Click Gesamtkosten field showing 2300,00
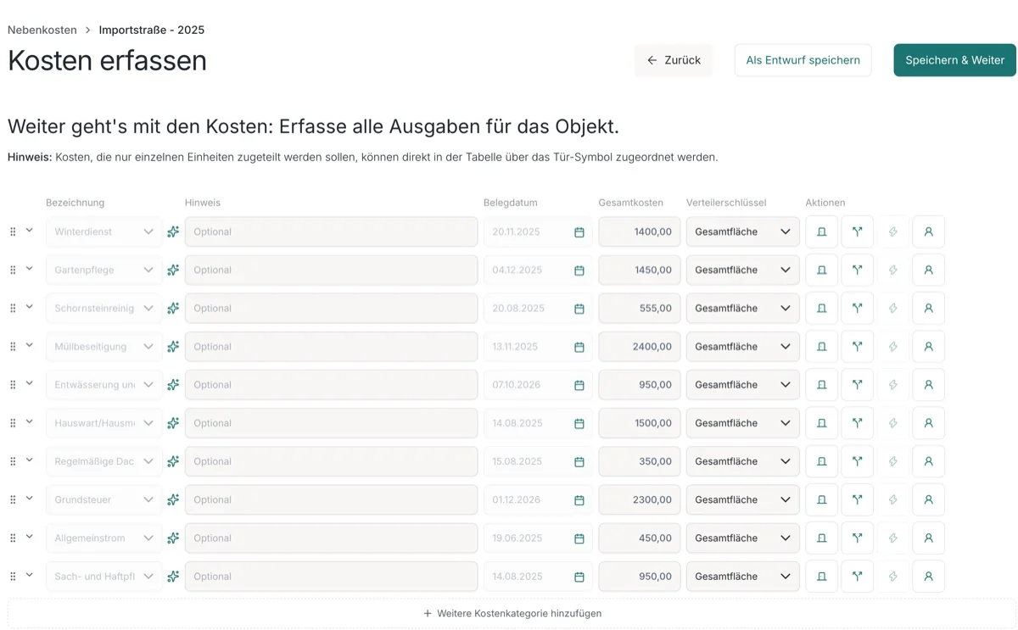The height and width of the screenshot is (630, 1018). tap(640, 499)
